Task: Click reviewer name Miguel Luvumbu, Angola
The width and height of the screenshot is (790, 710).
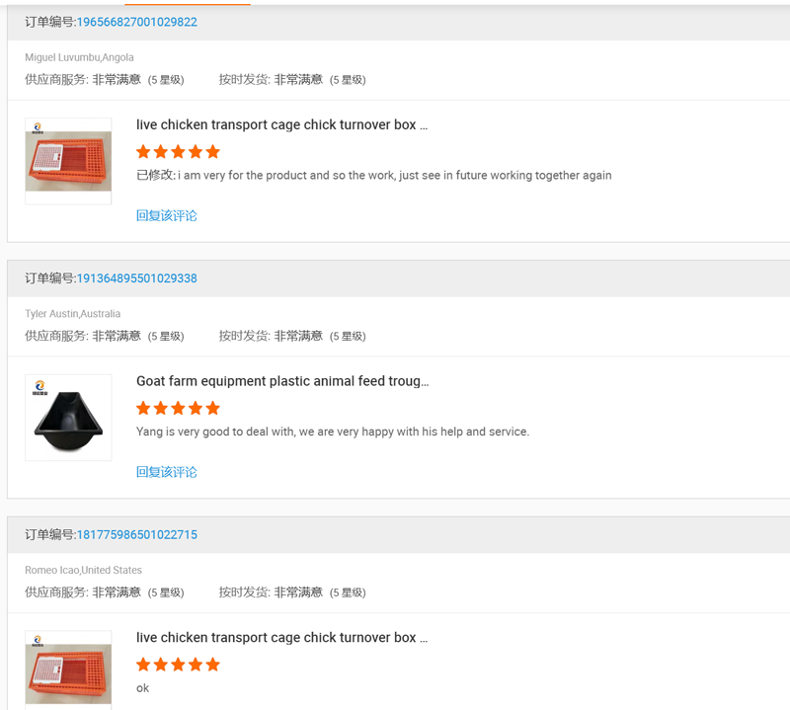Action: [79, 57]
